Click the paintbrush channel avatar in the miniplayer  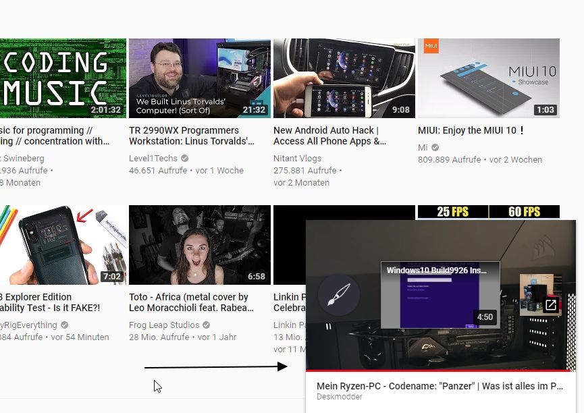coord(339,295)
